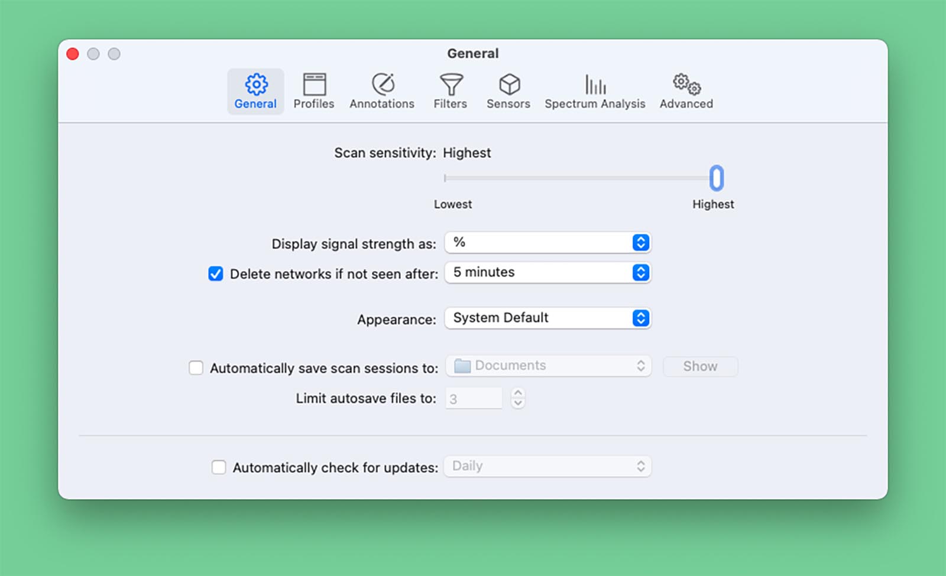Open the Spectrum Analysis pane
The image size is (946, 576).
tap(595, 92)
